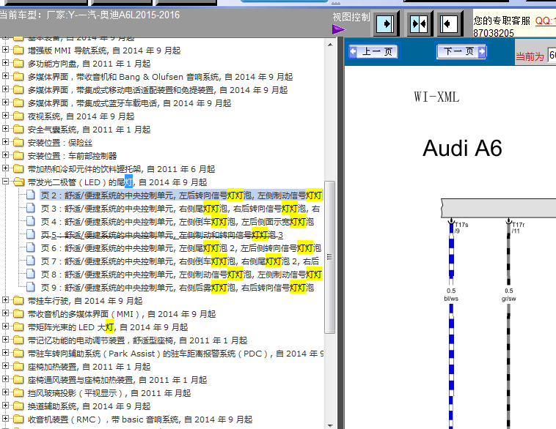Image resolution: width=556 pixels, height=429 pixels.
Task: Expand 带矩阵光束的 LED 大灯 node
Action: click(5, 327)
